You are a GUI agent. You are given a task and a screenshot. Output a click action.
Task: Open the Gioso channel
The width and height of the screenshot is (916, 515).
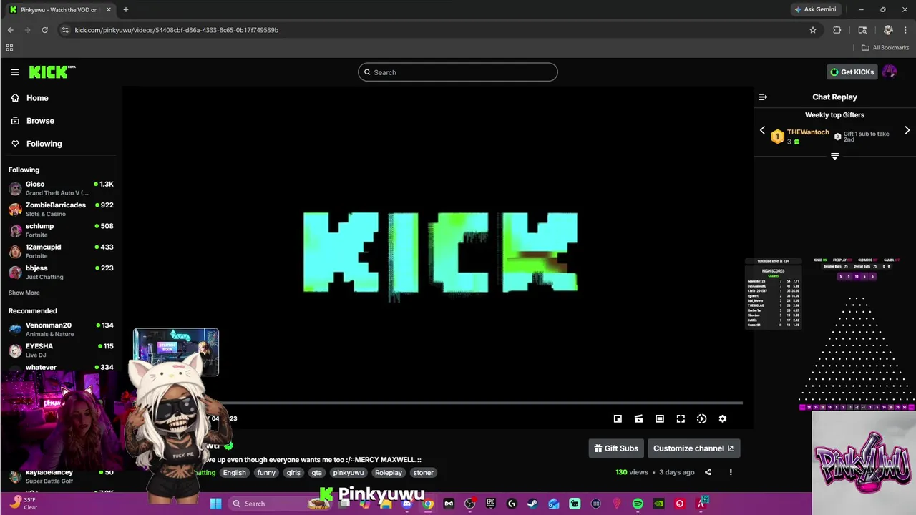61,188
